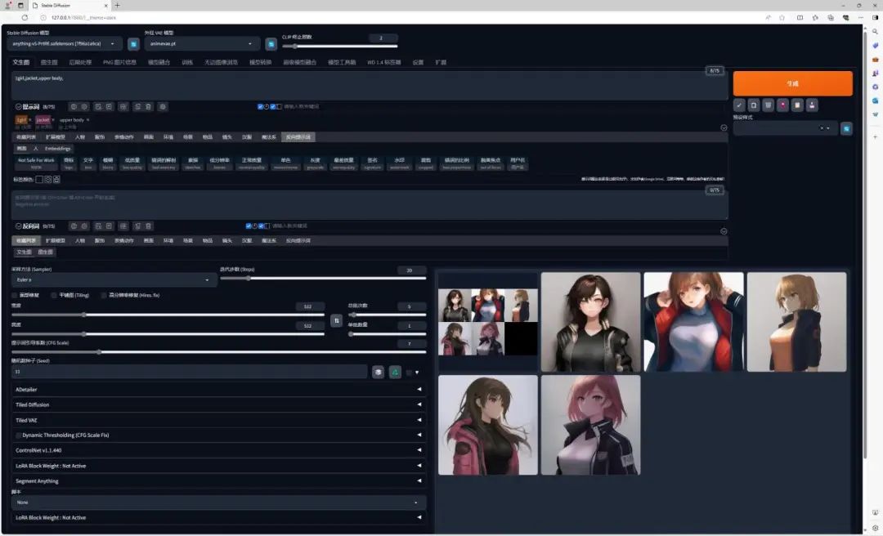Refresh the preset styles list
The width and height of the screenshot is (883, 536).
[846, 128]
